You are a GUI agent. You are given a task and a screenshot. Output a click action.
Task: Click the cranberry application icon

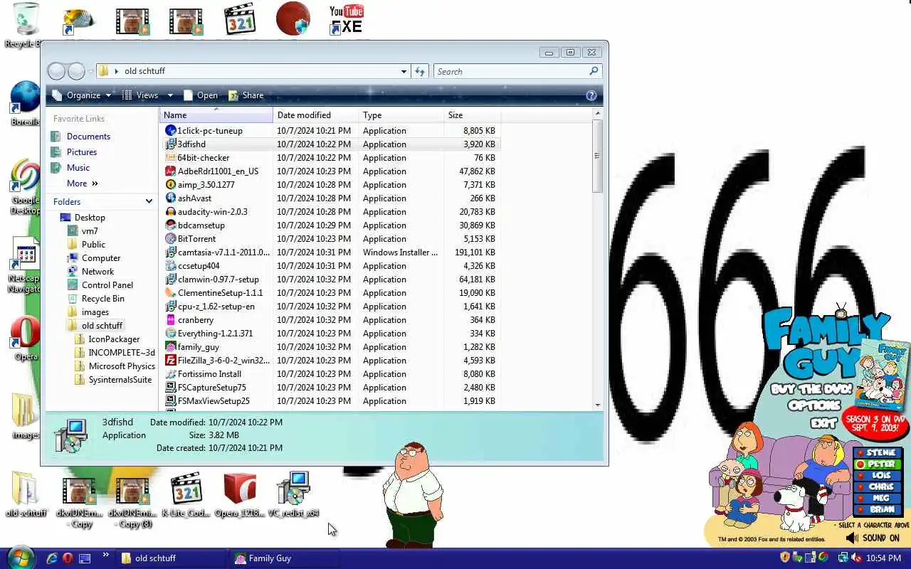point(171,320)
